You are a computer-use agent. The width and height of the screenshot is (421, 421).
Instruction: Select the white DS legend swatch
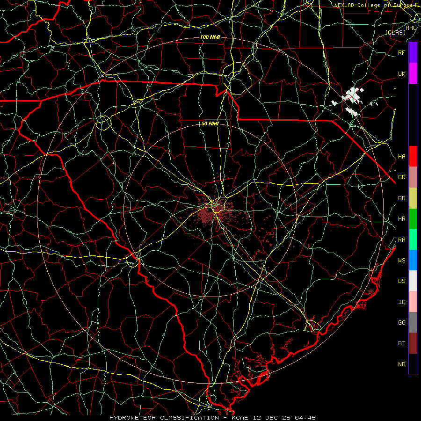(x=413, y=281)
